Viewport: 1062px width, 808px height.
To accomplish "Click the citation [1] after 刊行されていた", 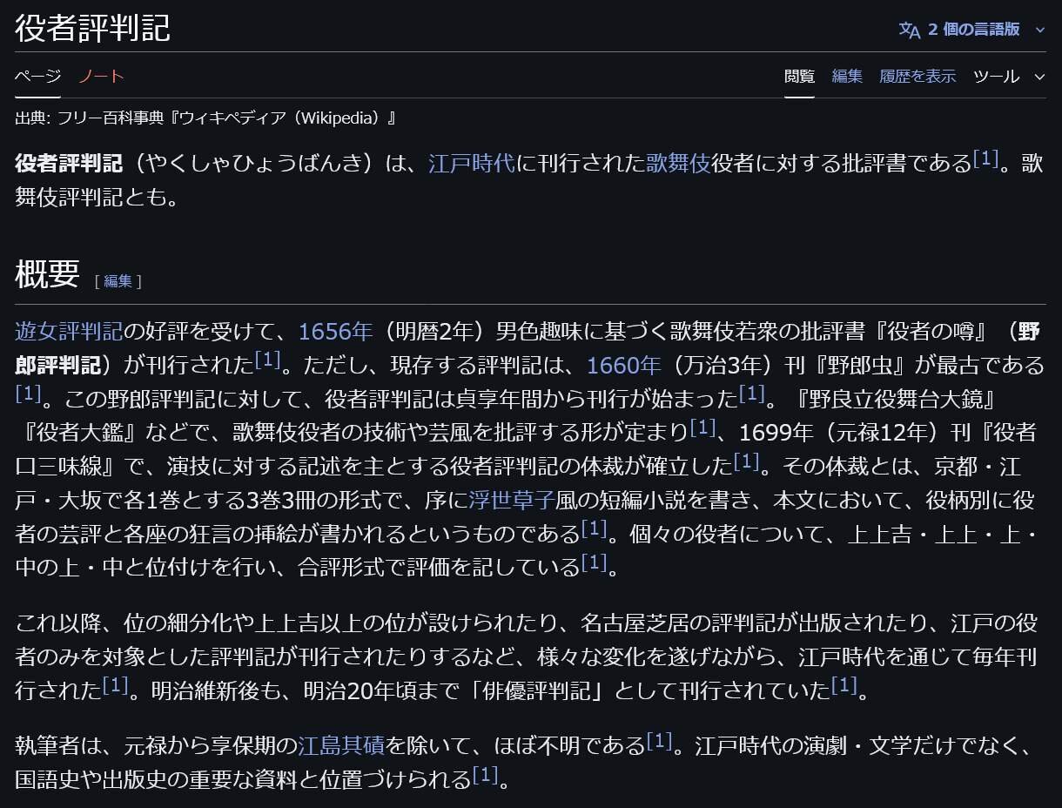I will [x=844, y=685].
